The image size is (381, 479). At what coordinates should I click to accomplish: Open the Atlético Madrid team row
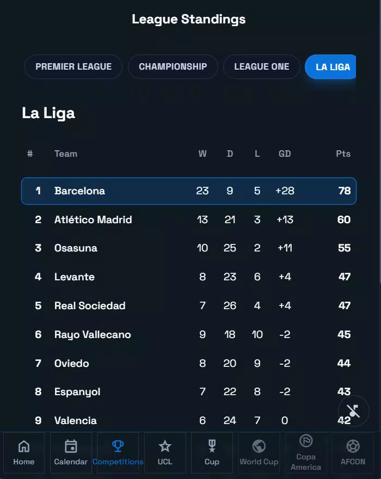click(189, 220)
